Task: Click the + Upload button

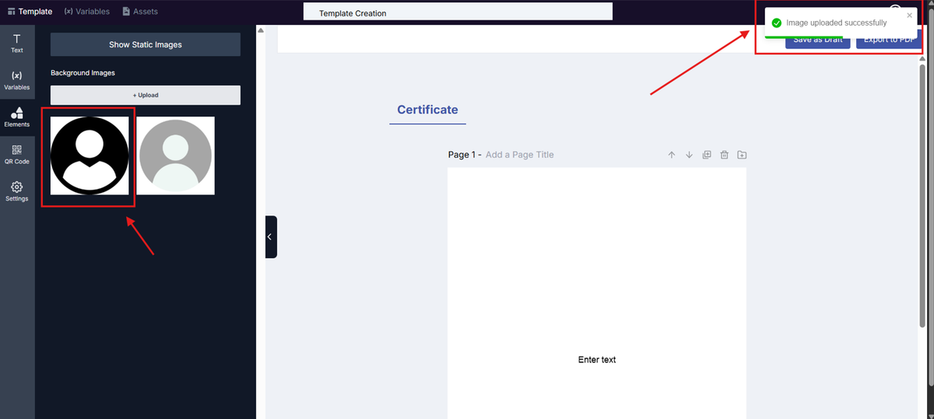Action: [x=146, y=95]
